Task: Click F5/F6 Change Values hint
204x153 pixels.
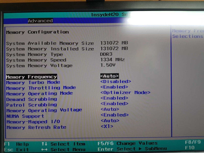Action: [x=128, y=143]
